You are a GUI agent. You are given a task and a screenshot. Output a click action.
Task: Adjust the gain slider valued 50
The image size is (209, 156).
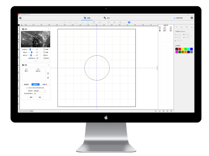click(x=32, y=52)
